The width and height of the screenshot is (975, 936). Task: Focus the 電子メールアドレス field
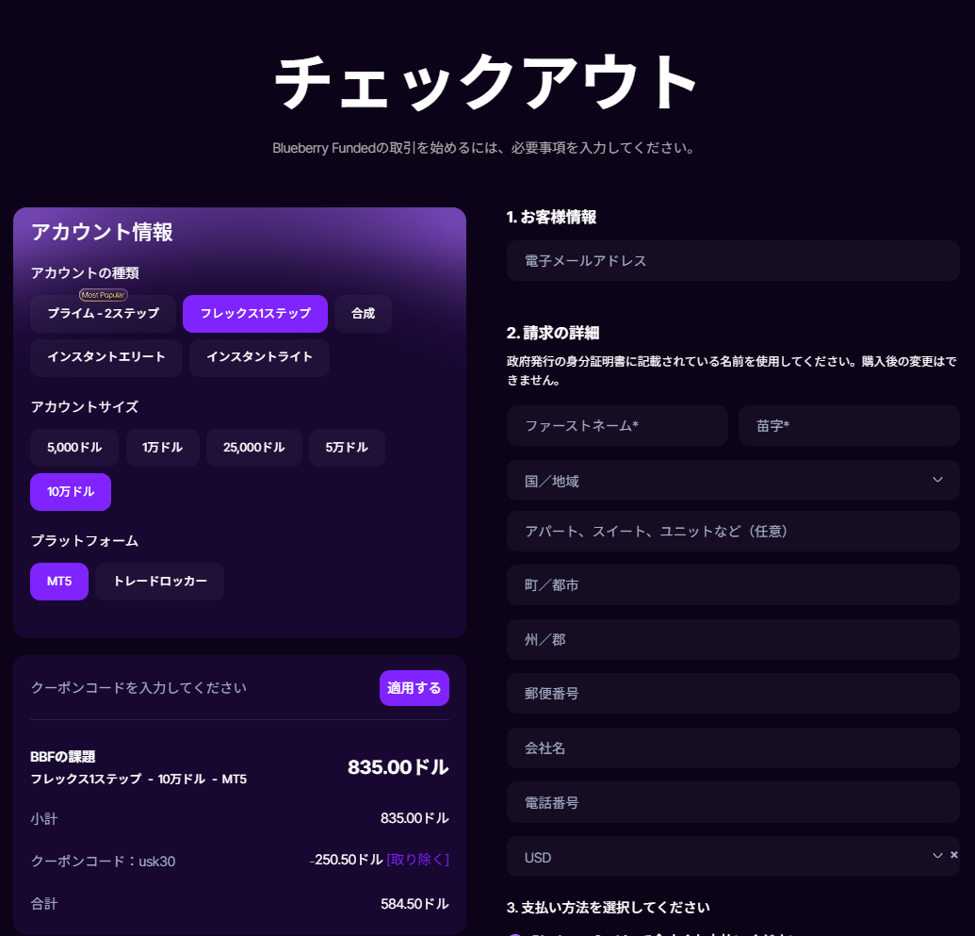pyautogui.click(x=733, y=261)
